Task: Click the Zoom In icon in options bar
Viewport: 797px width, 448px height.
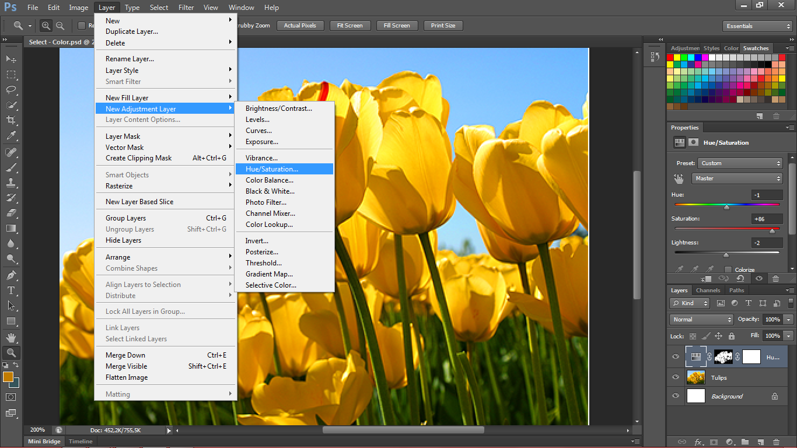Action: (46, 26)
